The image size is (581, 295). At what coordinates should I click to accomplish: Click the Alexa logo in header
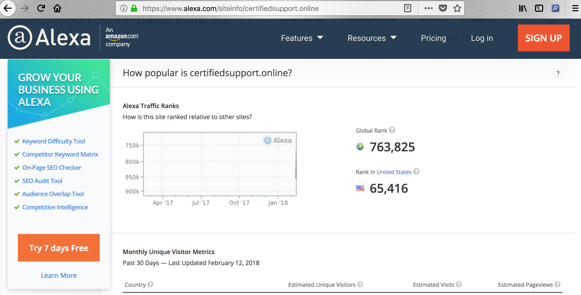tap(49, 38)
